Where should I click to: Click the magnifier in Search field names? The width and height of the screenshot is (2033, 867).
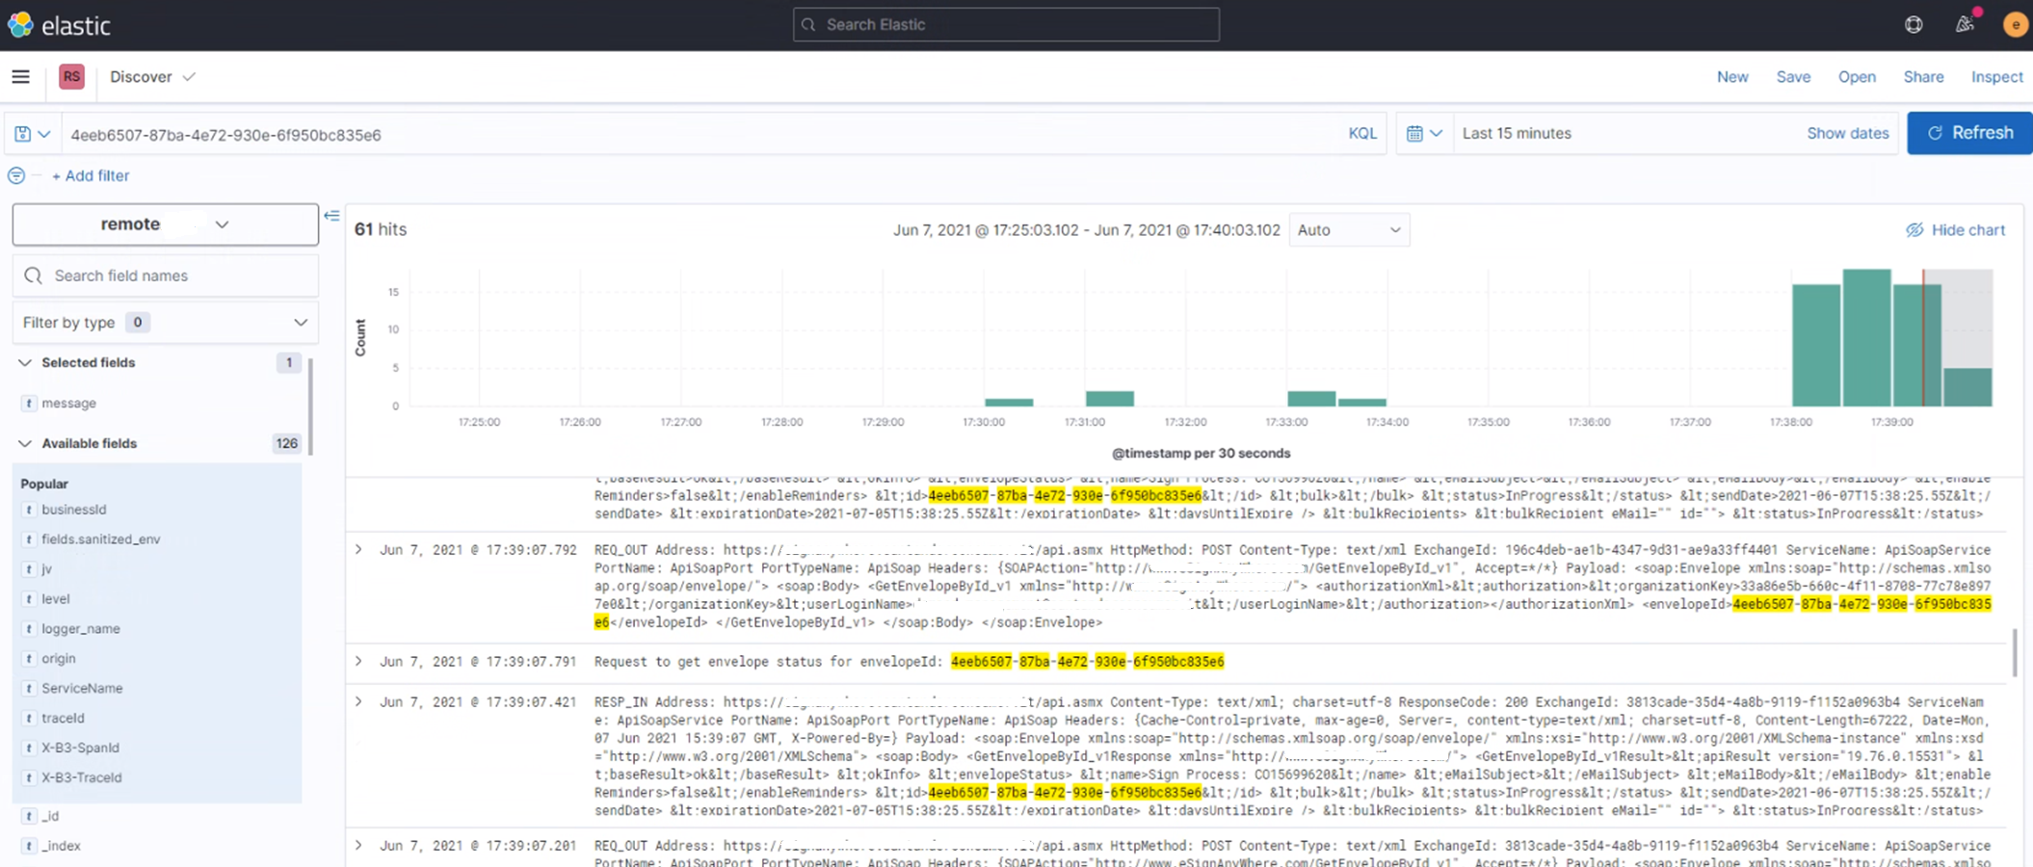click(x=34, y=276)
